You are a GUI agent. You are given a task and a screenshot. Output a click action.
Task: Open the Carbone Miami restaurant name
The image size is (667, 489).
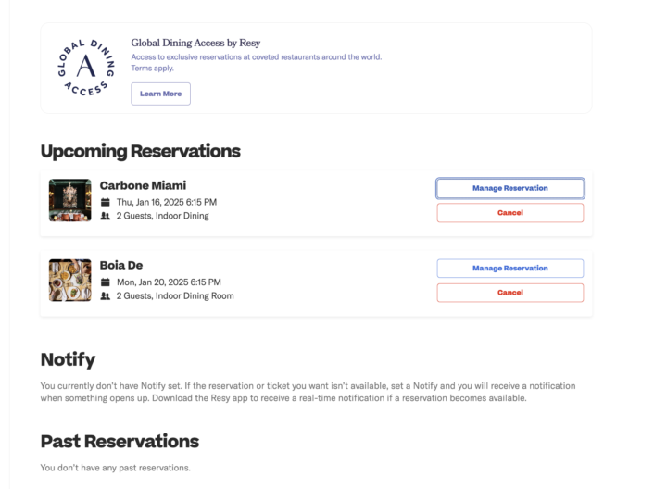(143, 185)
